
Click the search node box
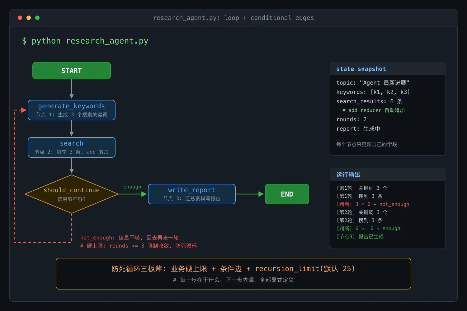coord(72,147)
